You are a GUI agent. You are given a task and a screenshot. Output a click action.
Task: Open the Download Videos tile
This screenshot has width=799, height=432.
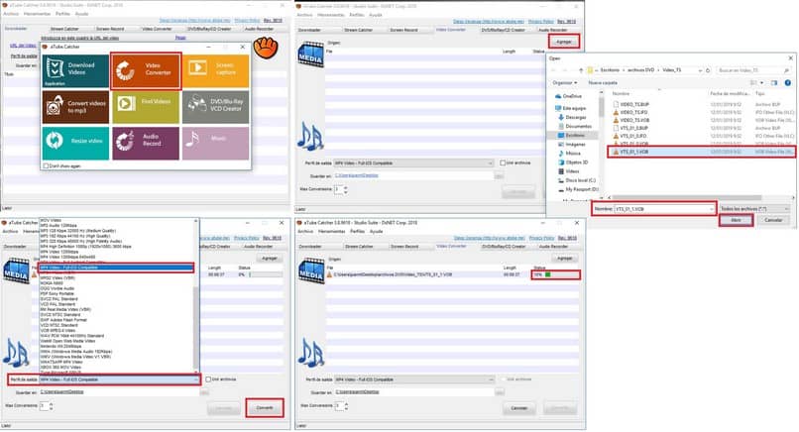click(x=75, y=70)
